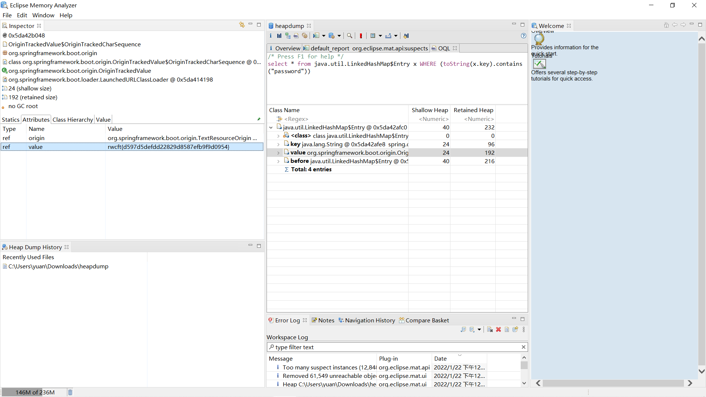Switch to default_report suspects tab

366,48
